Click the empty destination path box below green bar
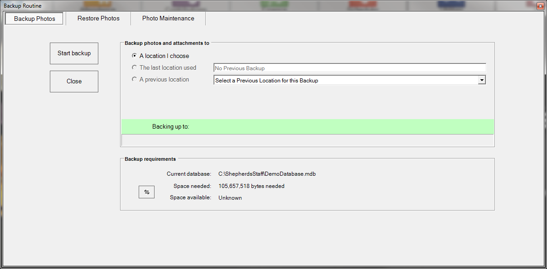547x269 pixels. tap(307, 140)
